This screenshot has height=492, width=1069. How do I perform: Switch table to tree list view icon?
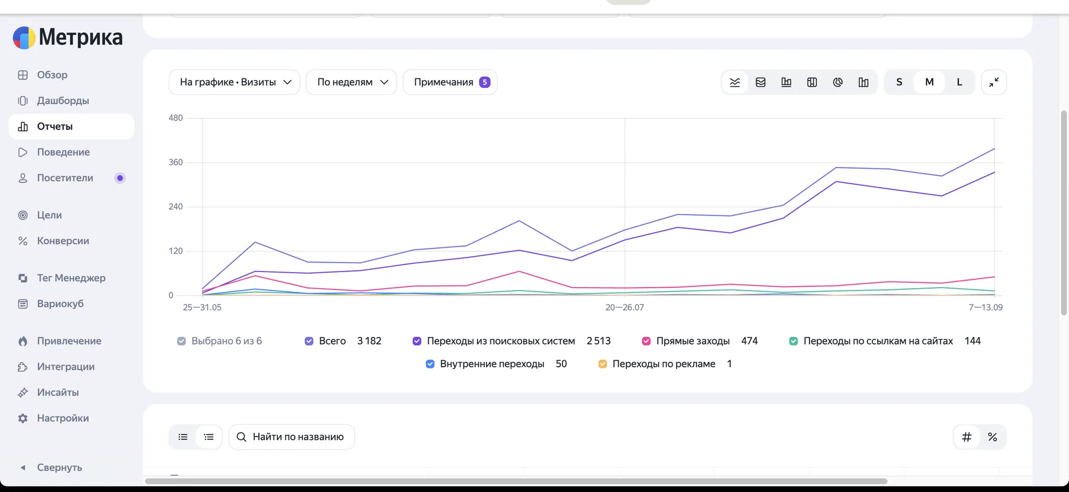pos(209,437)
